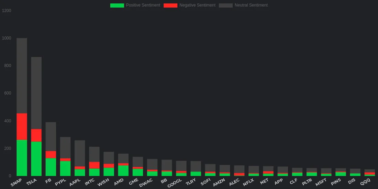
Task: Click the PYPL x-axis label
Action: click(61, 182)
